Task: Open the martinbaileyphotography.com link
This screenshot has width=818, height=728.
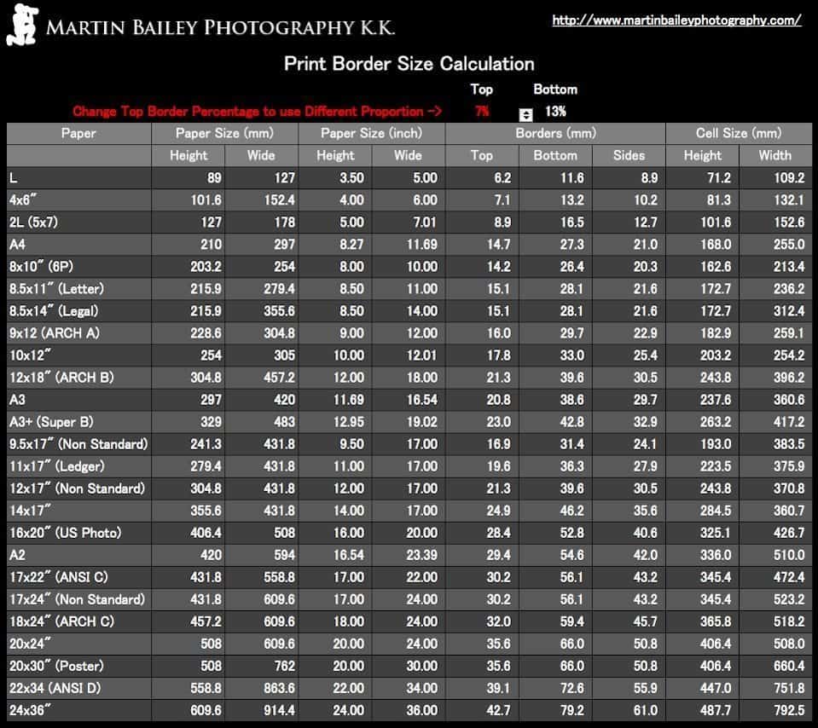Action: (x=676, y=20)
